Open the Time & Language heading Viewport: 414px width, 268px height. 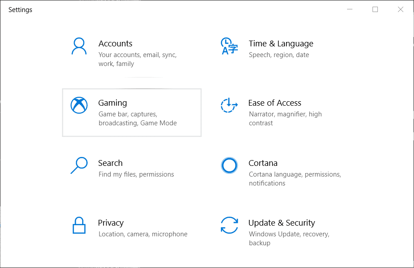pos(281,44)
